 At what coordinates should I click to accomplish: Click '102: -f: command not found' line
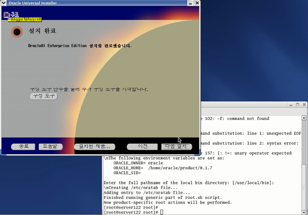click(235, 118)
